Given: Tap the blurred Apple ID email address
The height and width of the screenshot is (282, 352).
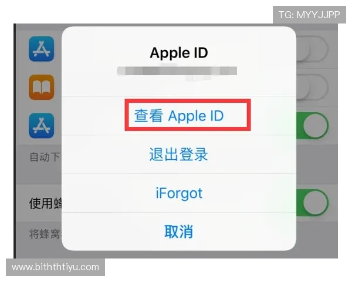Looking at the screenshot, I should point(177,71).
